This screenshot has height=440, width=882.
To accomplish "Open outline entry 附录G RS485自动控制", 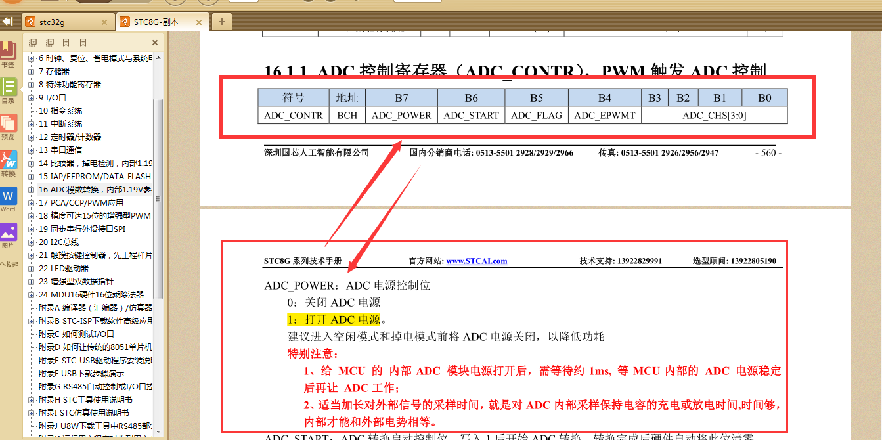I will coord(95,387).
